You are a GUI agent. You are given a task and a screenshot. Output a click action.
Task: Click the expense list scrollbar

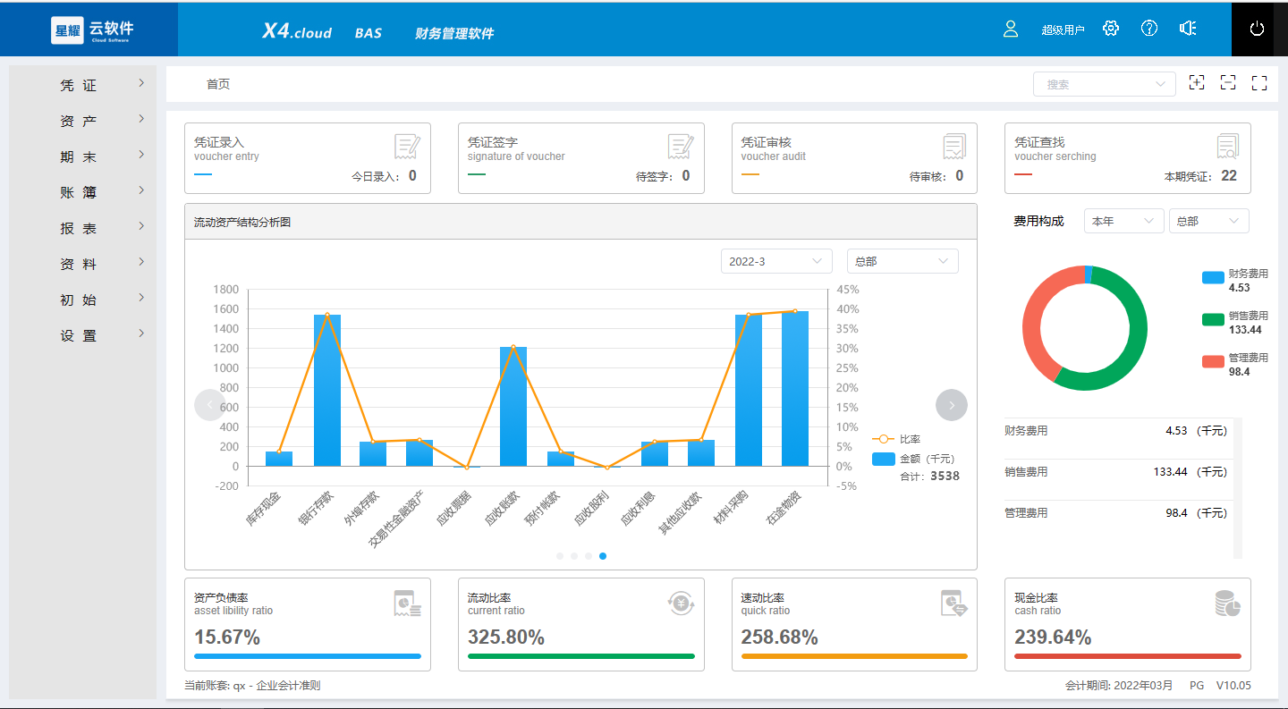coord(1238,487)
